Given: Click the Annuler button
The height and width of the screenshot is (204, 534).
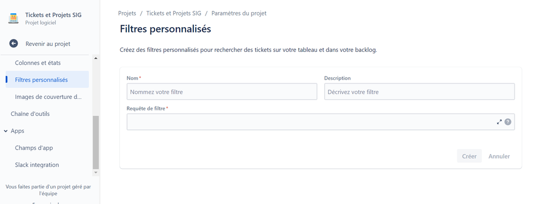Looking at the screenshot, I should coord(499,156).
